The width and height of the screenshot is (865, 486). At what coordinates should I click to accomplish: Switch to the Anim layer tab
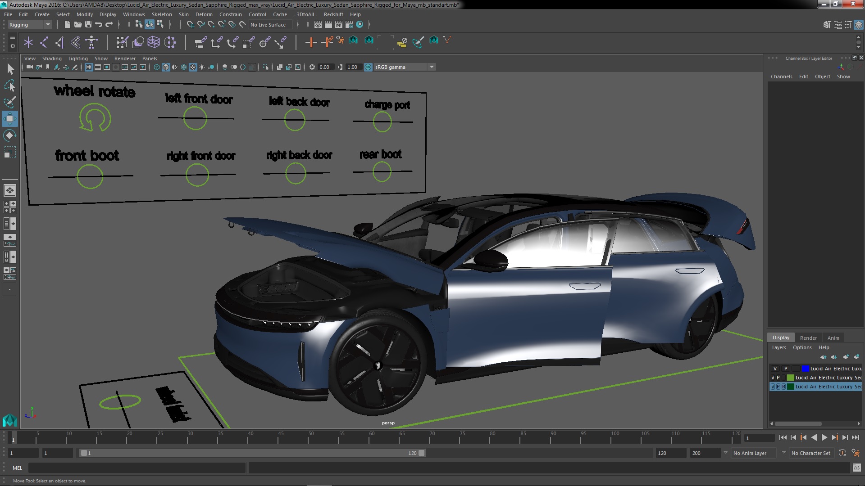tap(833, 338)
